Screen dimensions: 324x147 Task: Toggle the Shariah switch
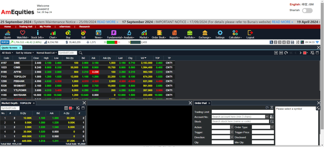307,11
